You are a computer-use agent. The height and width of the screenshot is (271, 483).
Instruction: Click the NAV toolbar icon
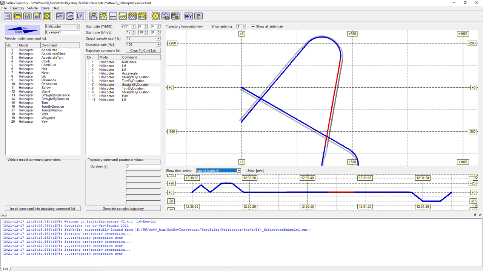(188, 16)
